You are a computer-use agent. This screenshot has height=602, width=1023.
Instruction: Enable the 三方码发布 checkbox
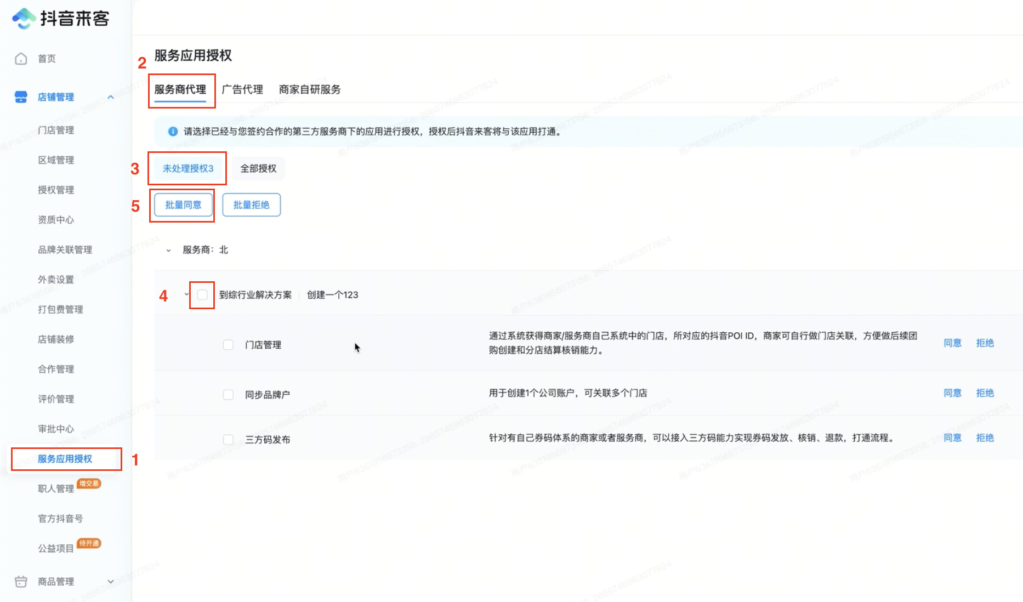tap(228, 440)
